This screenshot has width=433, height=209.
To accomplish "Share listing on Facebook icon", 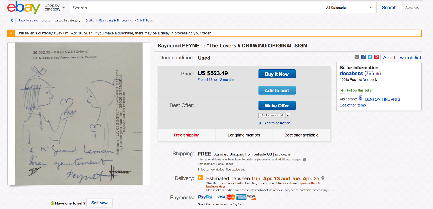I will [363, 57].
